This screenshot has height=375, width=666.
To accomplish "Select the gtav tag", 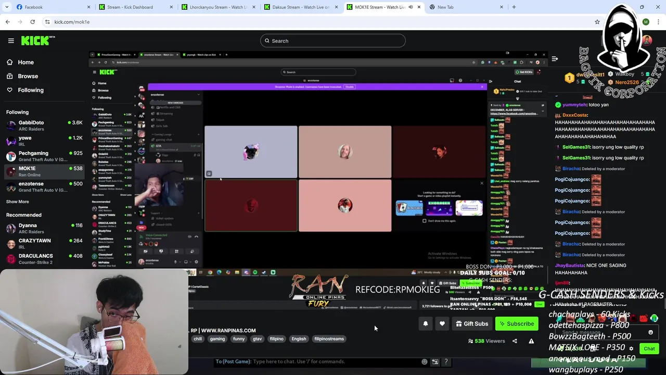I will click(258, 339).
